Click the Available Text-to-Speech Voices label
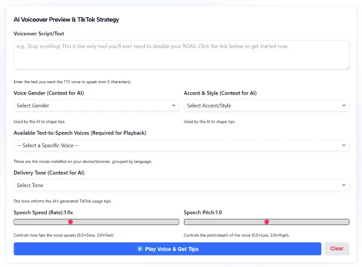 80,133
